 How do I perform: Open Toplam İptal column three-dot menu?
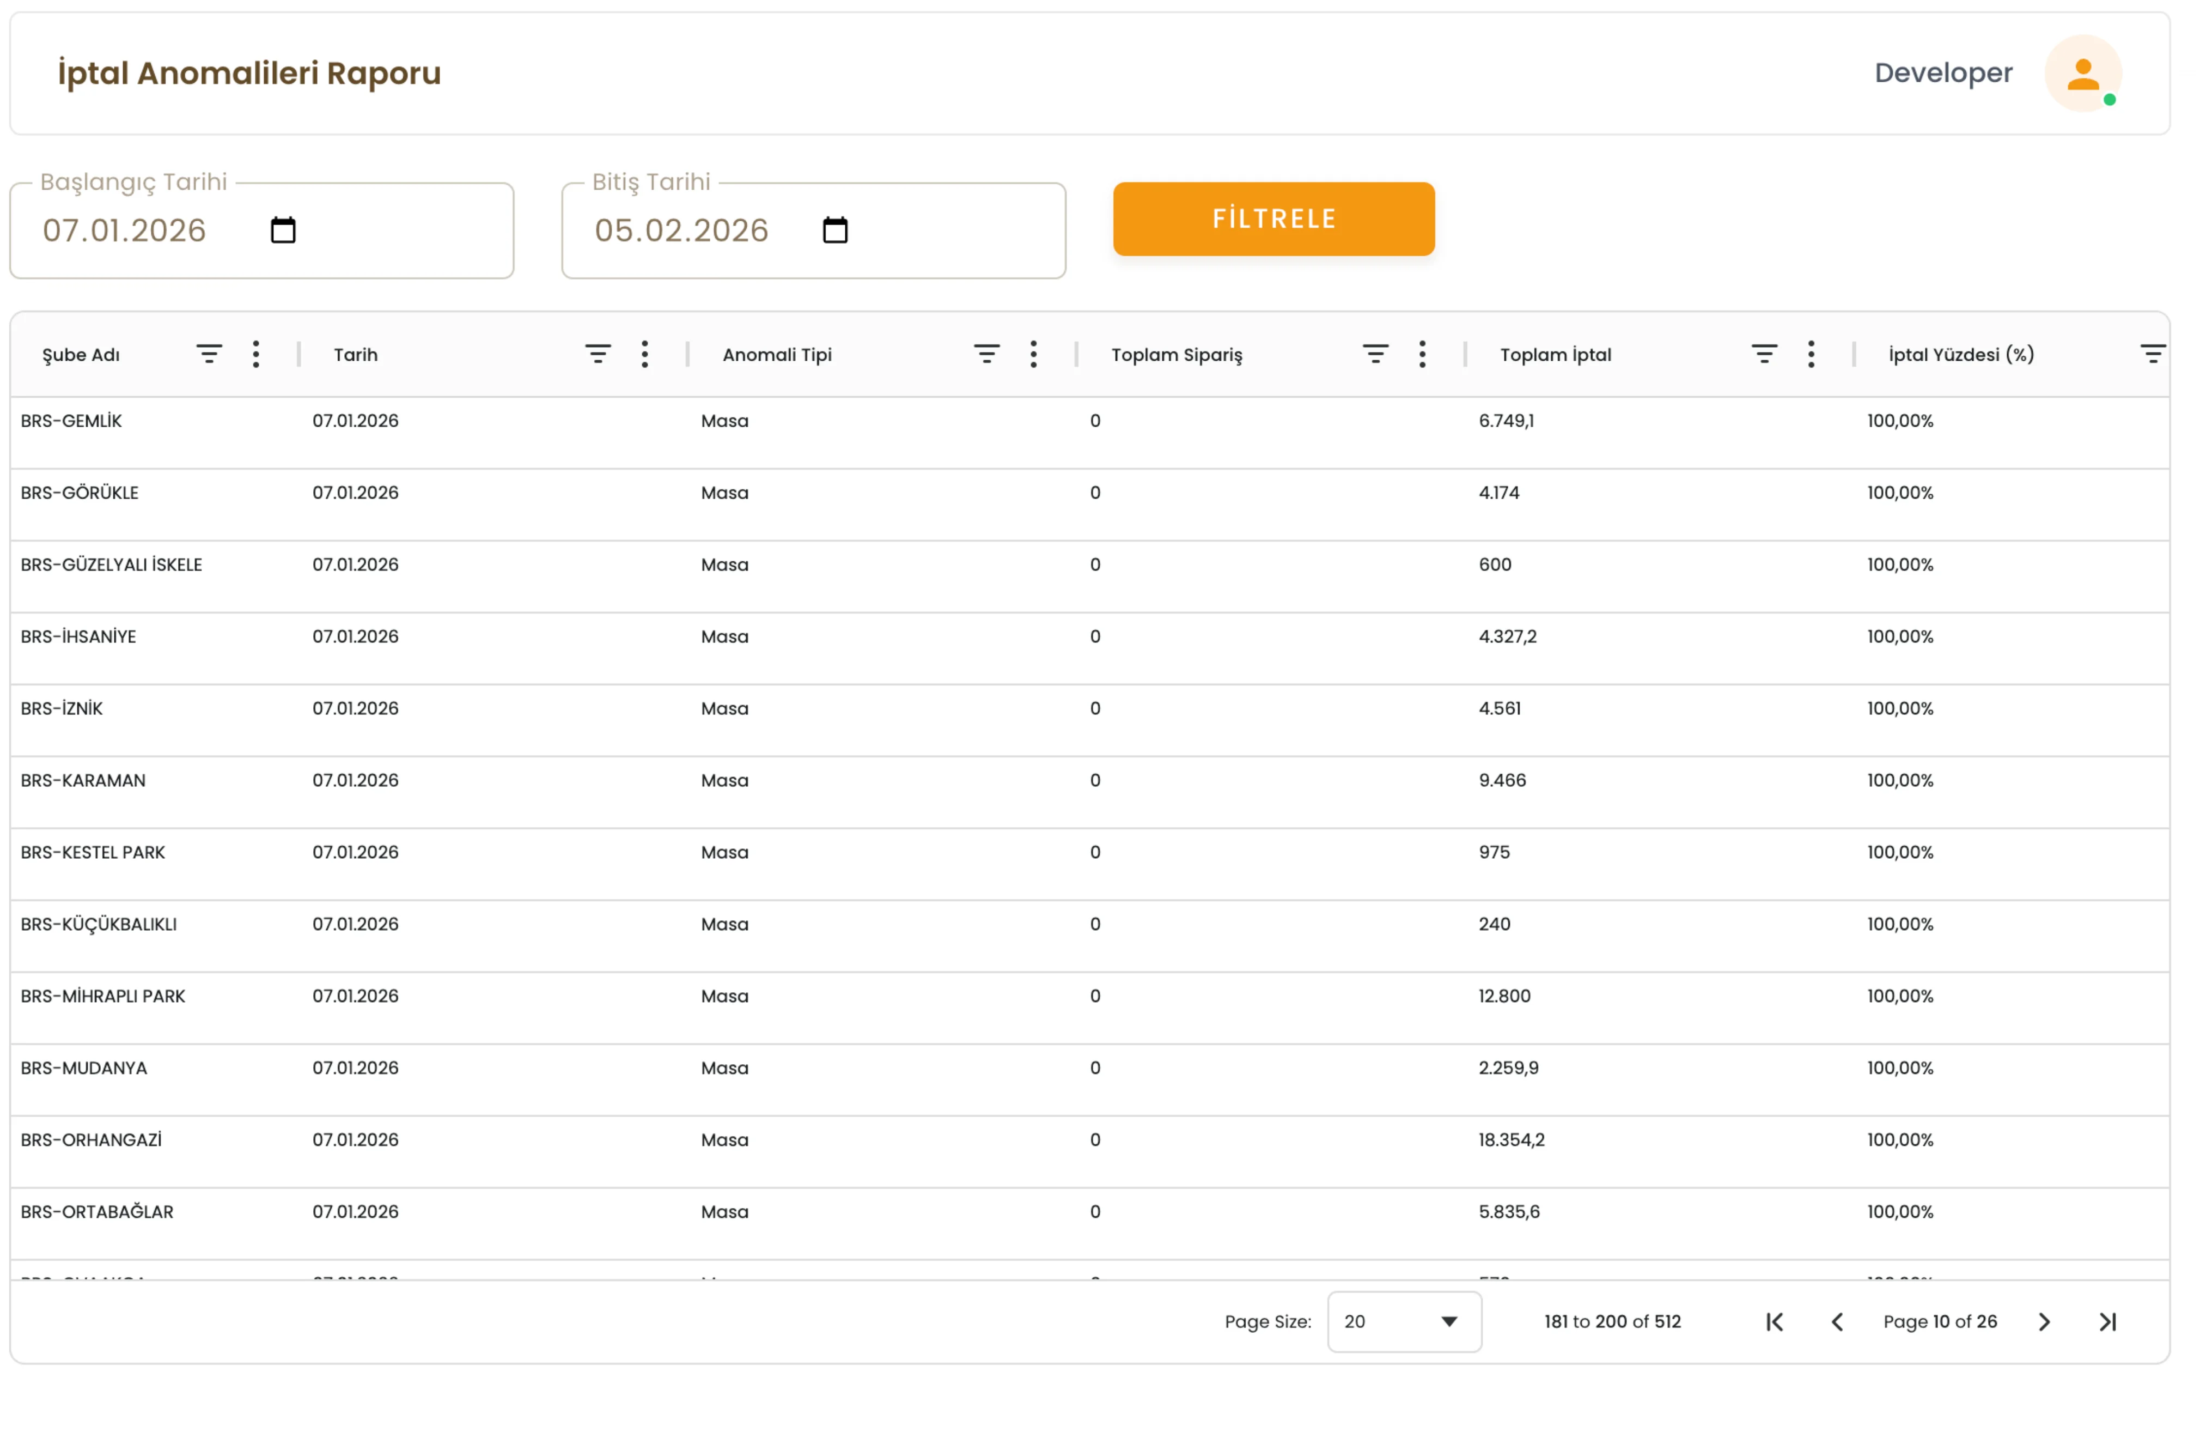click(1810, 354)
